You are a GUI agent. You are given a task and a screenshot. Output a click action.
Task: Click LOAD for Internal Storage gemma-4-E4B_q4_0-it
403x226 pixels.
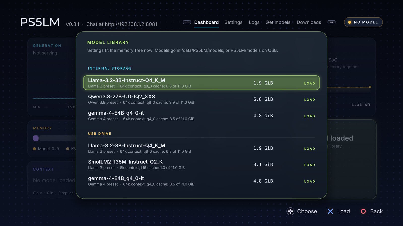pos(310,116)
